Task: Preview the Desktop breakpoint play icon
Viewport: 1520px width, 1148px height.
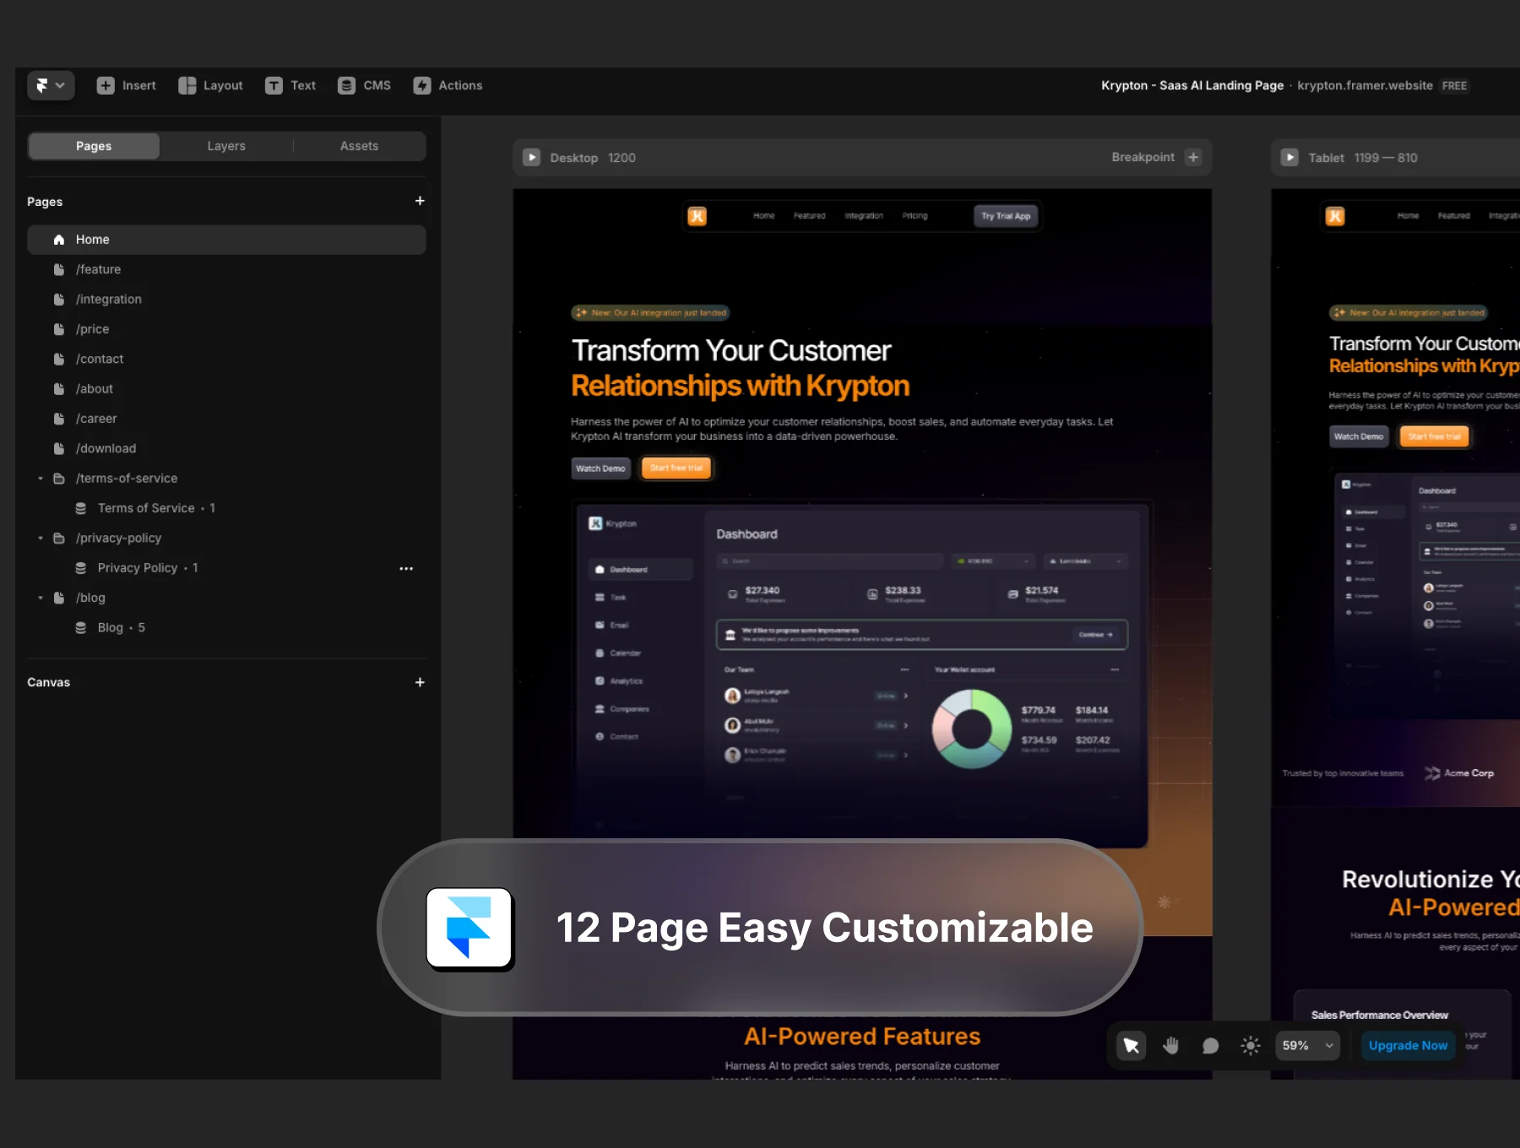Action: click(531, 158)
